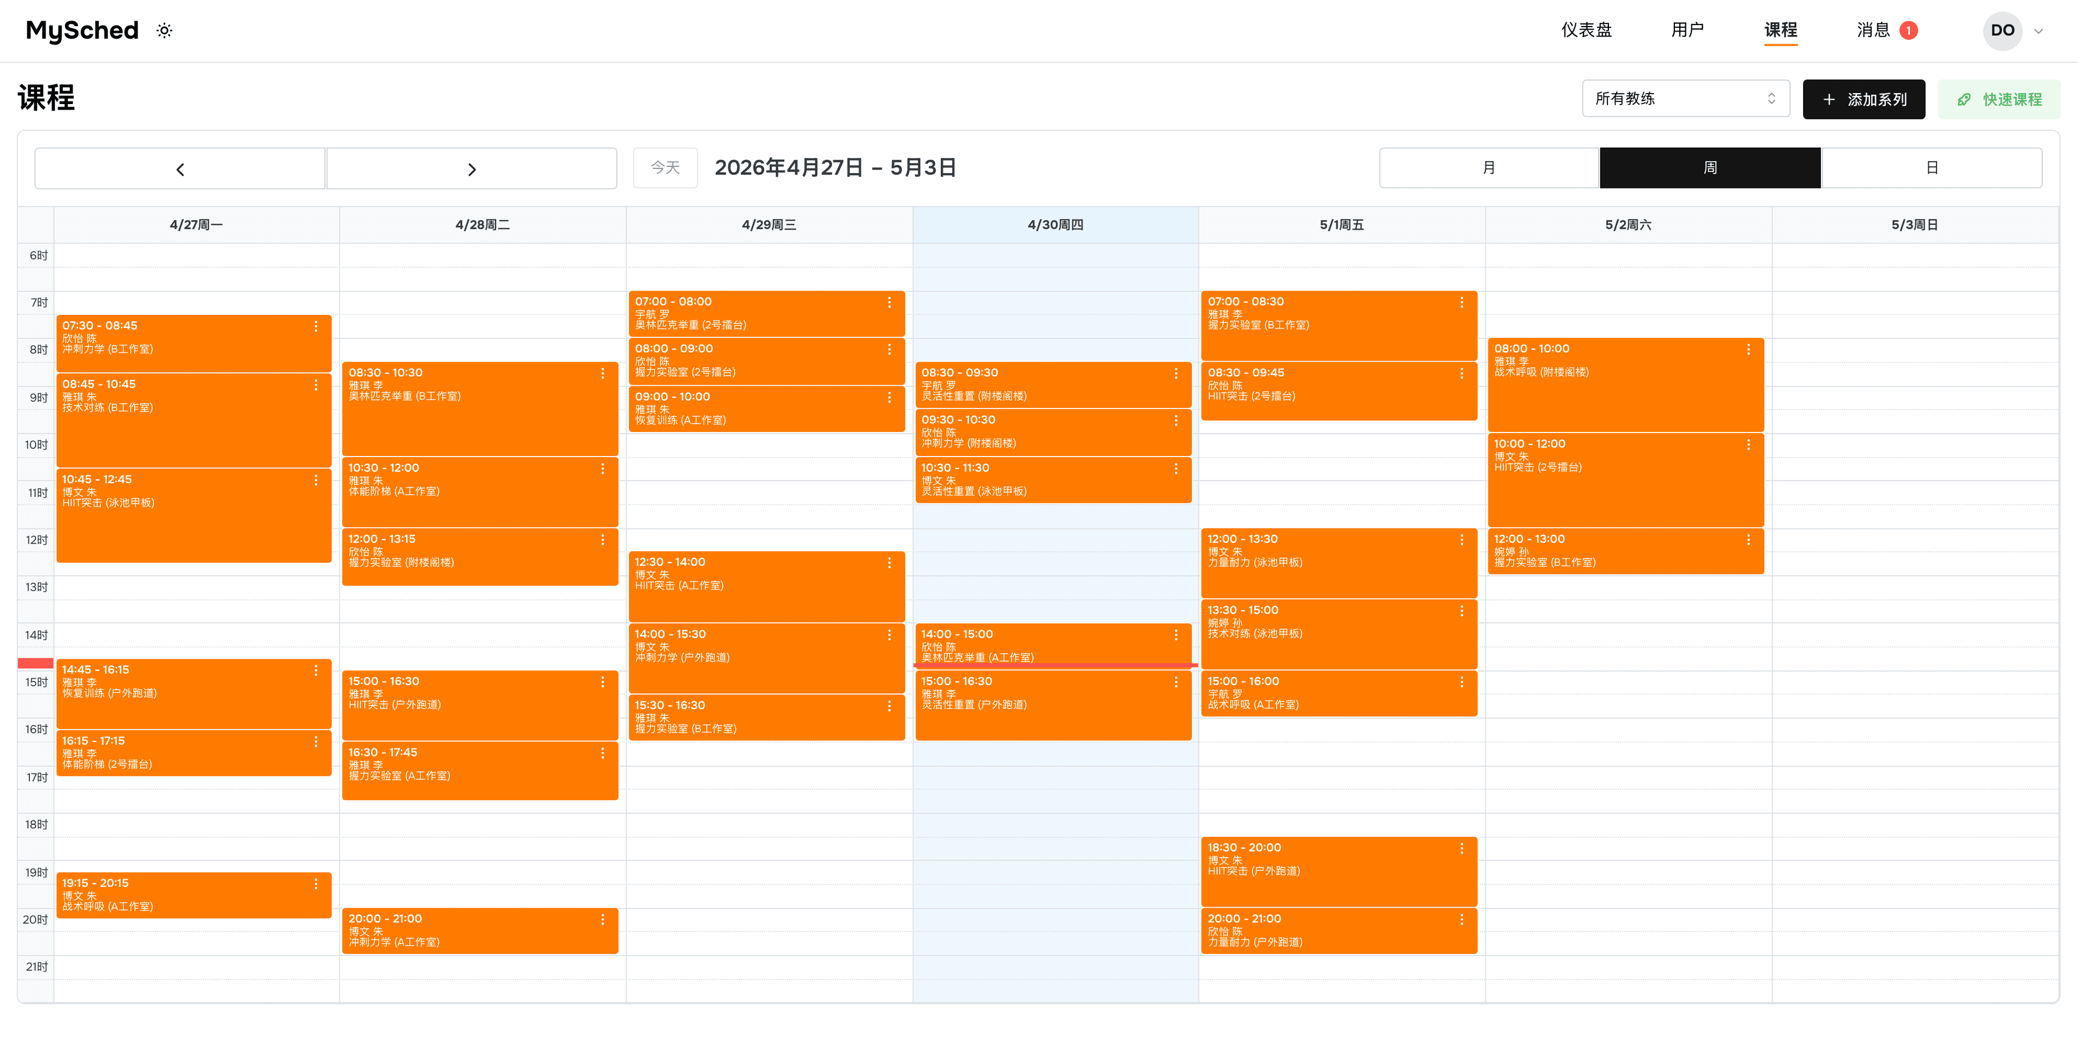Image resolution: width=2093 pixels, height=1046 pixels.
Task: Open menu for Friday 12:00 力量耐力 class
Action: point(1462,540)
